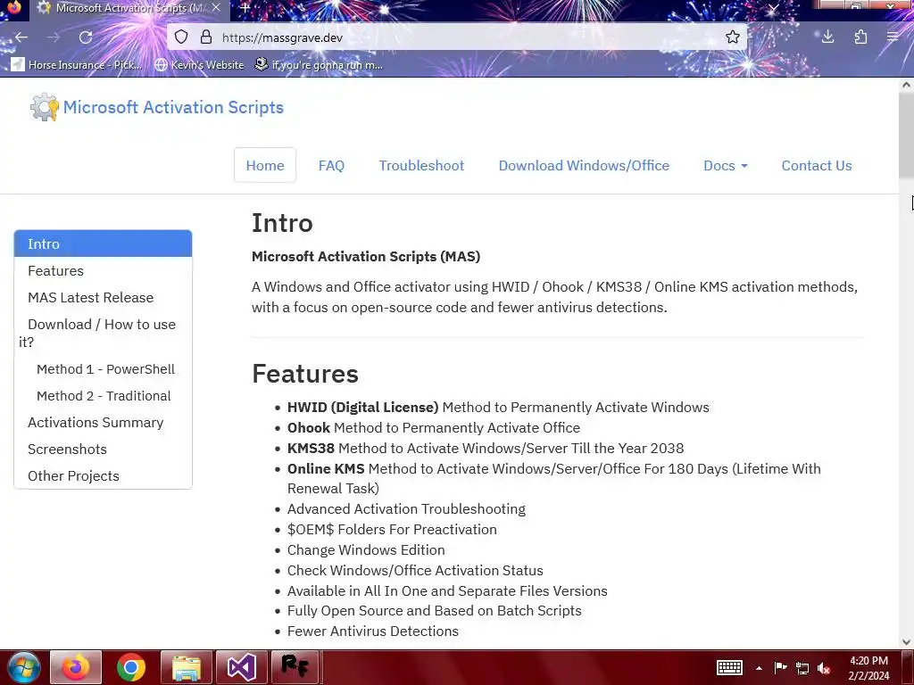Open network status tray icon

802,668
